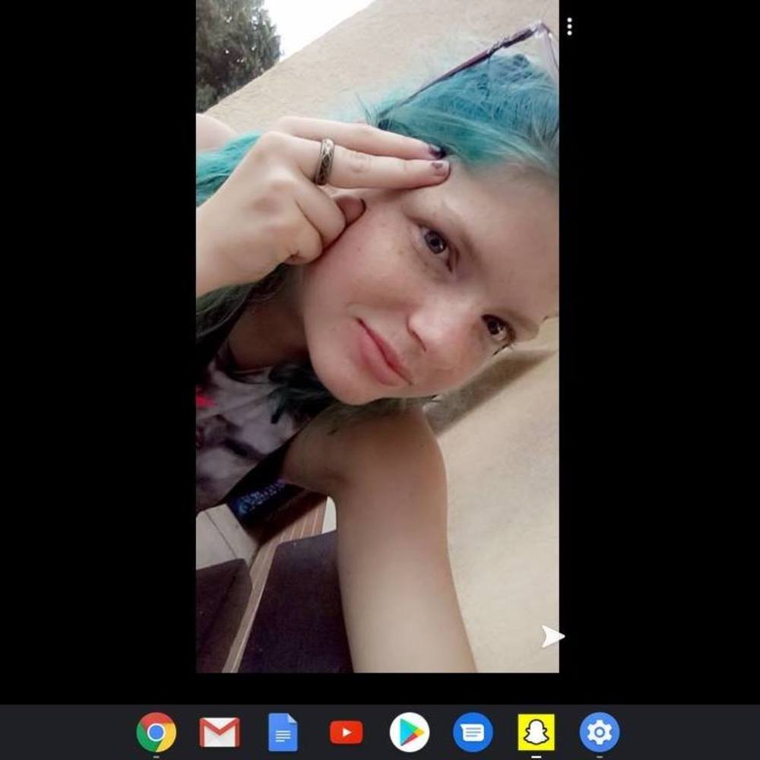
Task: Switch to Snapchat in the shelf
Action: (536, 732)
